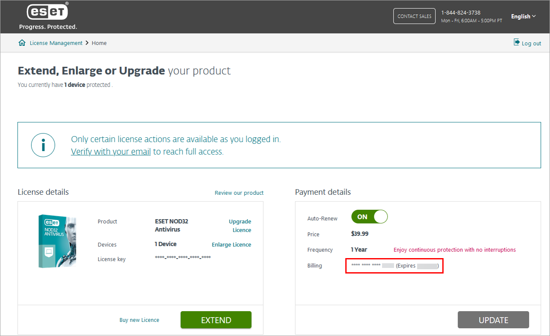550x336 pixels.
Task: Click the Mon - Fri business hours text
Action: [471, 21]
